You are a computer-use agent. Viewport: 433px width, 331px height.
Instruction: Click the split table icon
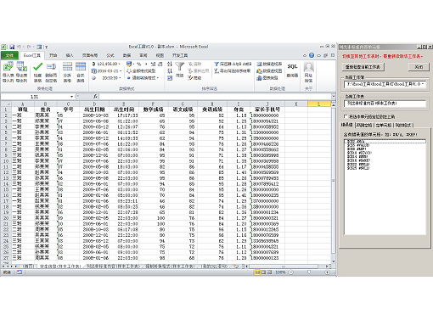pyautogui.click(x=67, y=67)
